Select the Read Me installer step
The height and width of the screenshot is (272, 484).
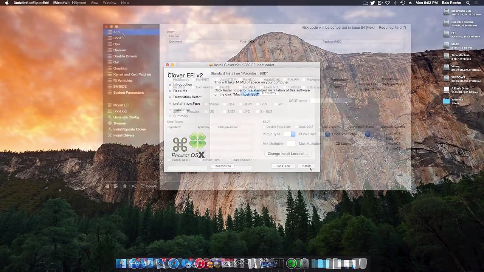180,91
